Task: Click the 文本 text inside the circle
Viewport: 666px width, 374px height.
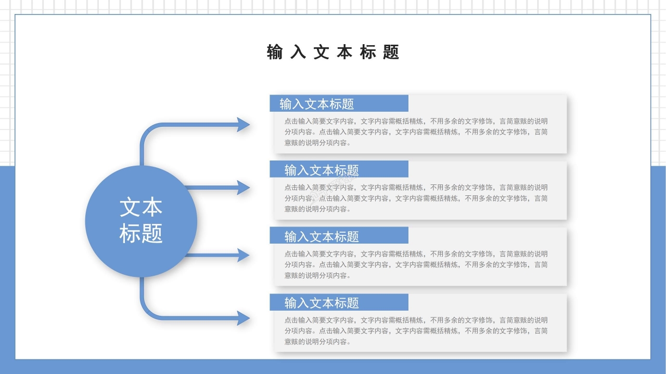Action: pos(140,207)
